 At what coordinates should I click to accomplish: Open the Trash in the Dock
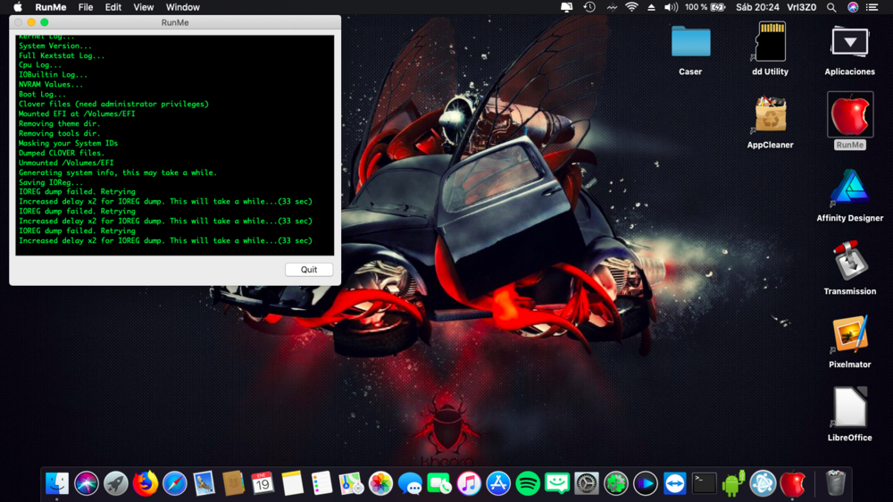835,483
